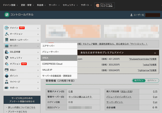Click the マイページ person icon
This screenshot has height=113, width=162.
point(6,82)
